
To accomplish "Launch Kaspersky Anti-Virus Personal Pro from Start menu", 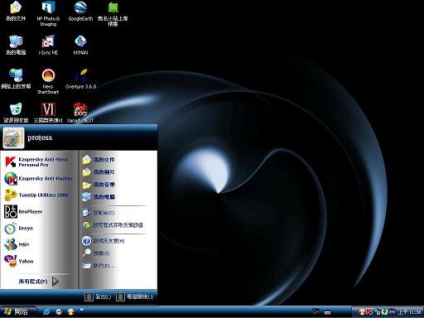I will pos(37,162).
